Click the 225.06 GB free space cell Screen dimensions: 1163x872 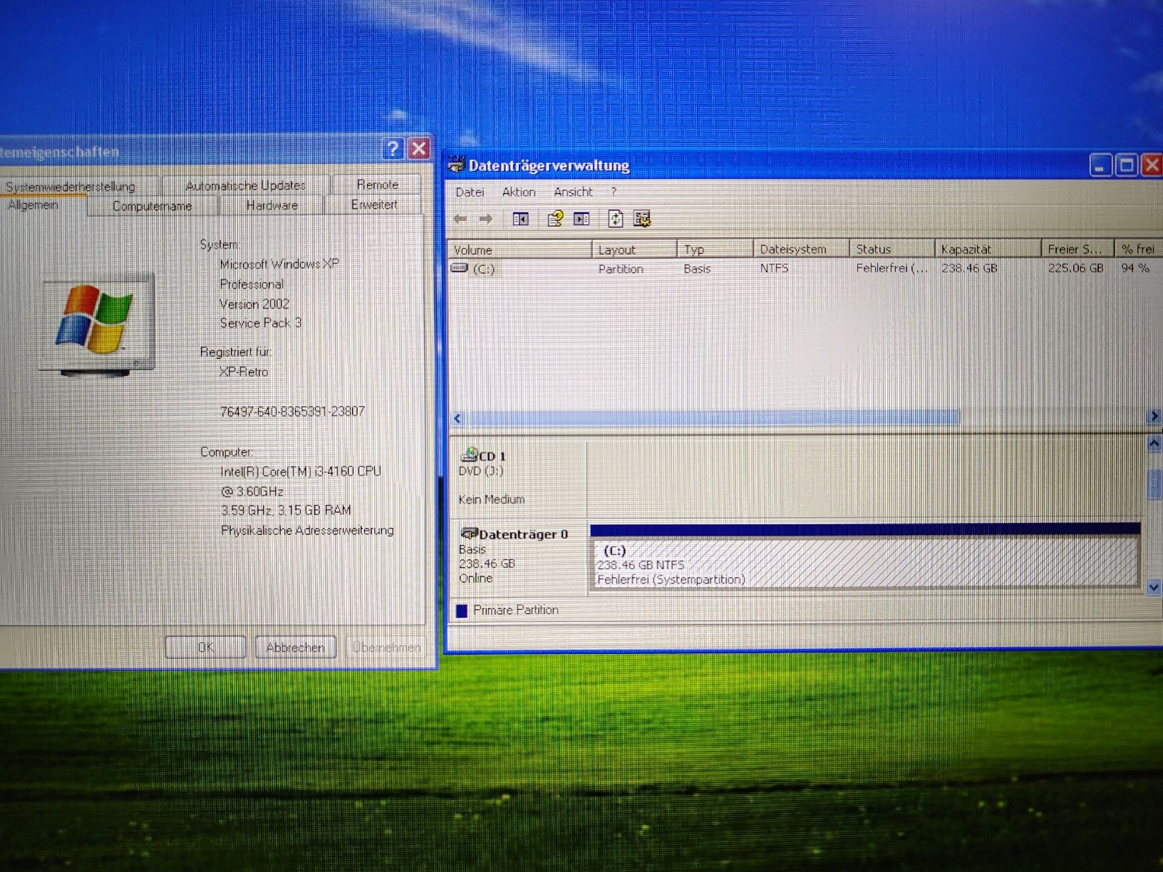[1075, 268]
